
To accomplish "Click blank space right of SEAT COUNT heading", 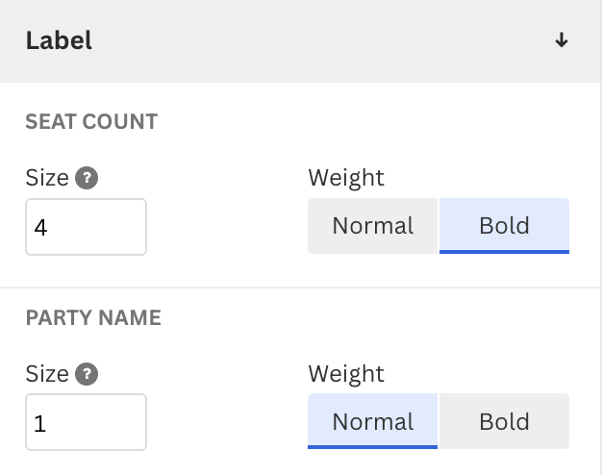I will tap(376, 122).
